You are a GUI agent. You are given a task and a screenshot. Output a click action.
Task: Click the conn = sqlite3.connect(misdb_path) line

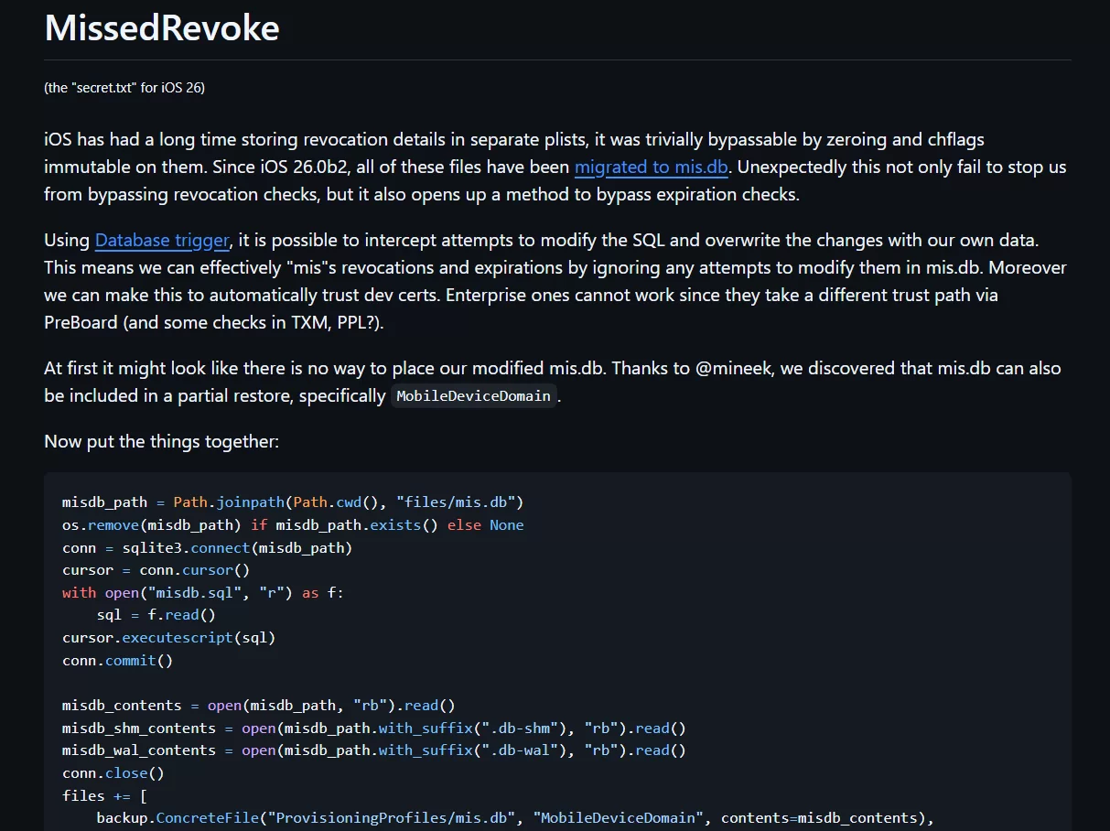pyautogui.click(x=207, y=547)
